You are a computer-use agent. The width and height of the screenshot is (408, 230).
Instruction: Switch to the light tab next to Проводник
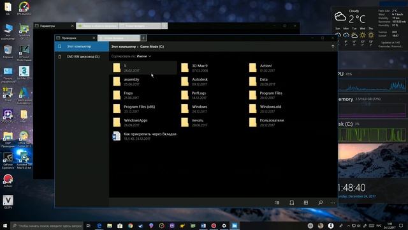click(119, 38)
